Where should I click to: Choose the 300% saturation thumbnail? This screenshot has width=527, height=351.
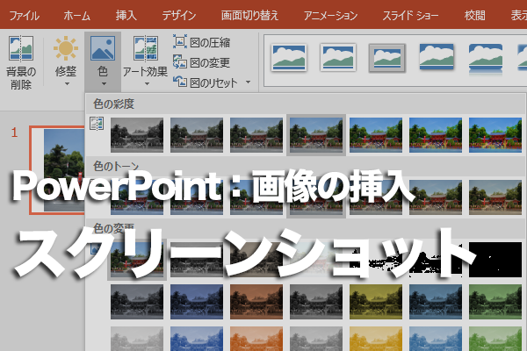(x=436, y=135)
